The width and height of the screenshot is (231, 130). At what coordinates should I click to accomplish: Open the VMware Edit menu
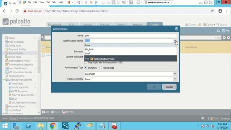click(x=35, y=2)
